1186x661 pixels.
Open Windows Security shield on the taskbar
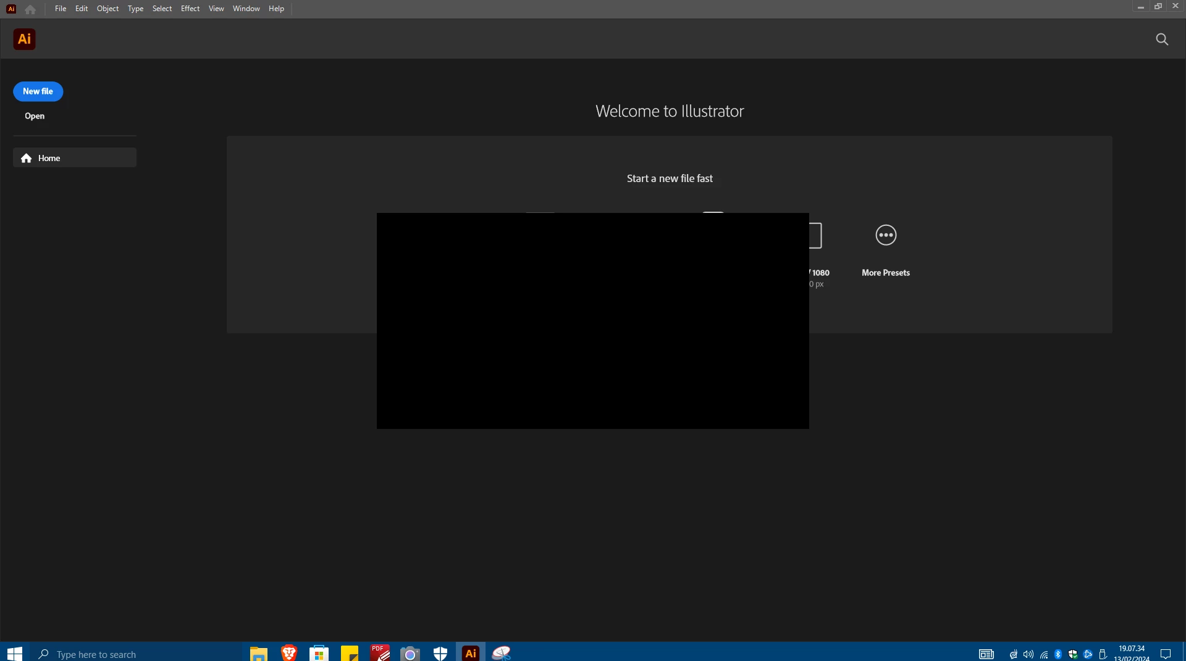[440, 654]
